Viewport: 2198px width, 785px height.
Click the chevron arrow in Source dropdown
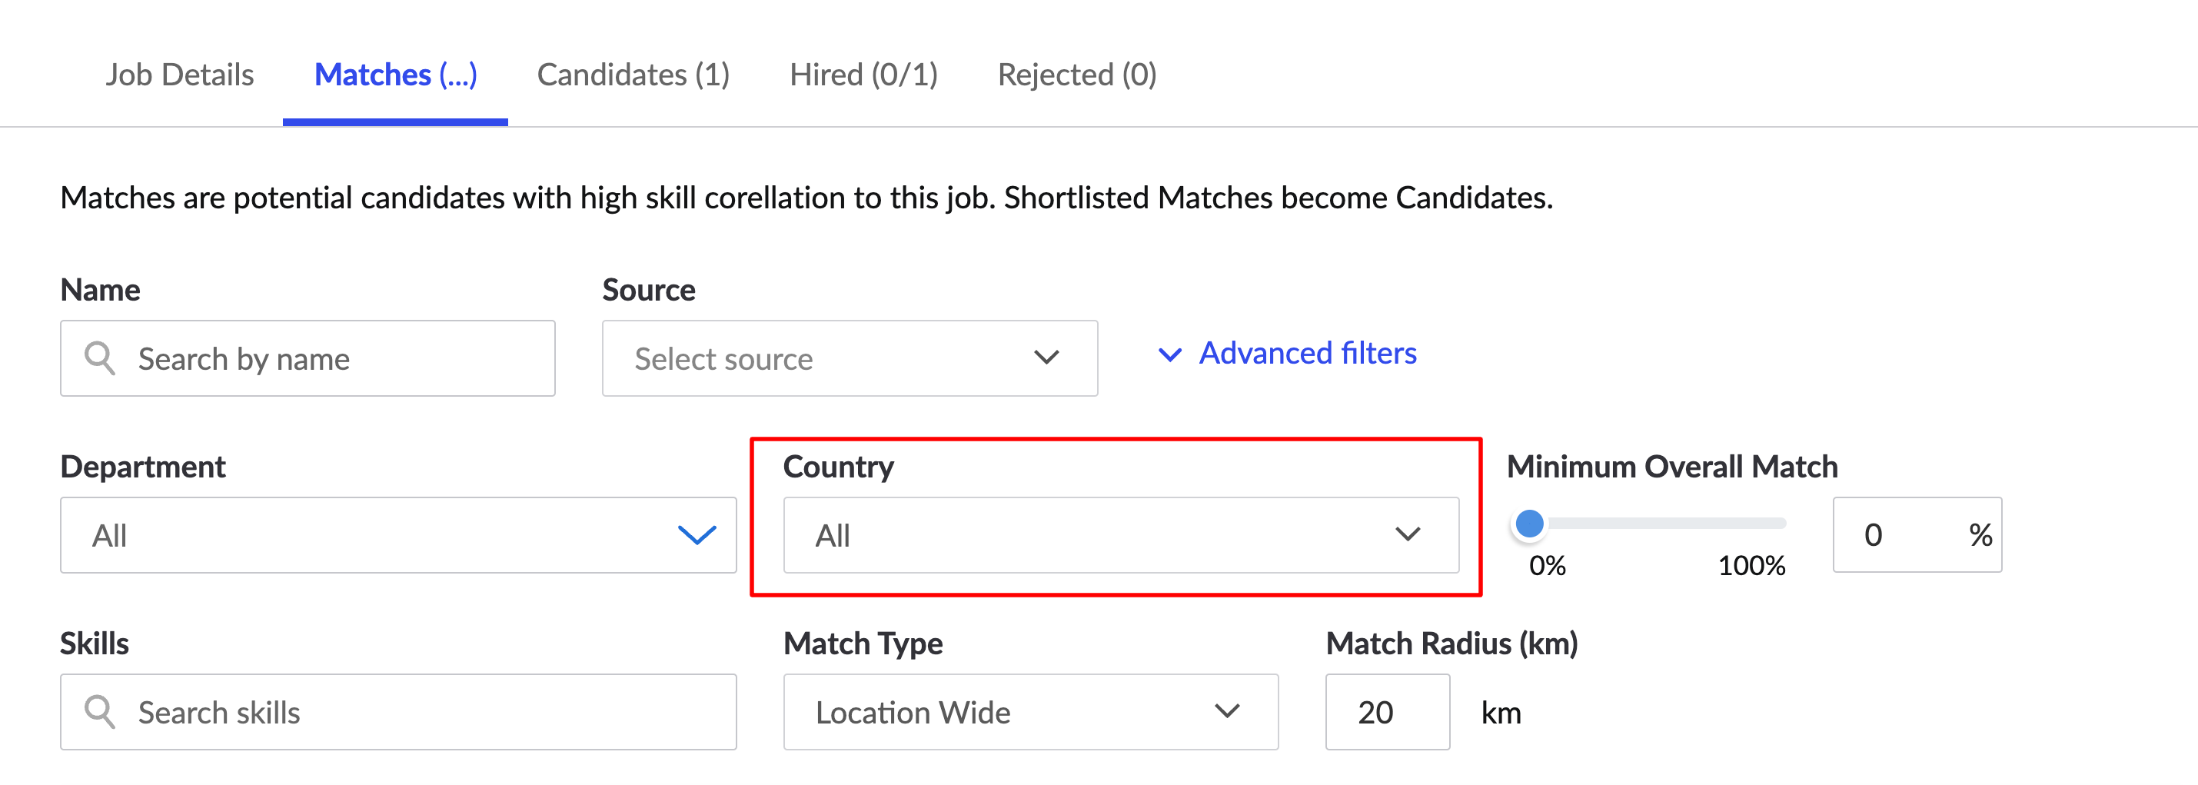click(1046, 358)
